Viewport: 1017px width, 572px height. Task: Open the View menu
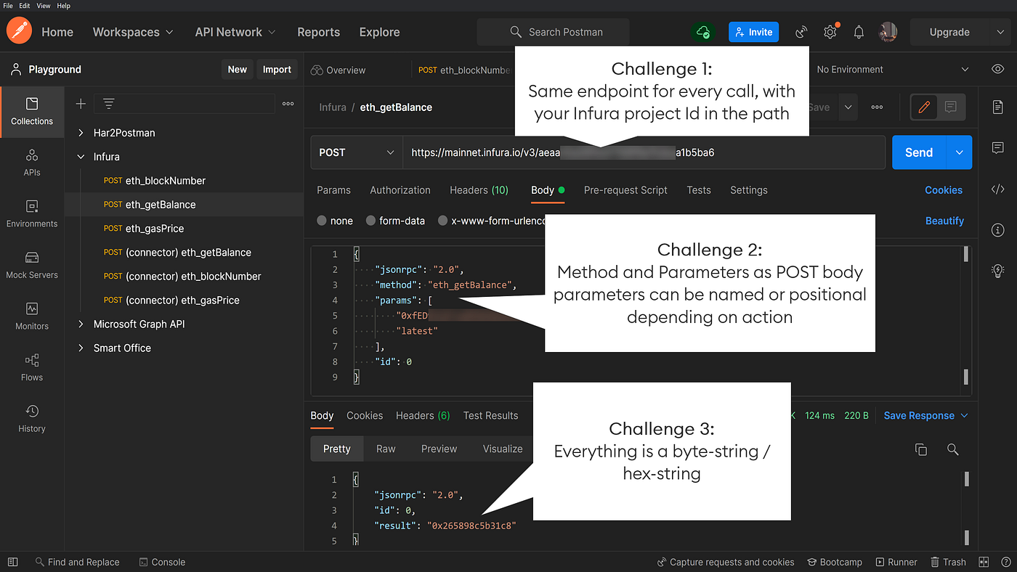(44, 6)
